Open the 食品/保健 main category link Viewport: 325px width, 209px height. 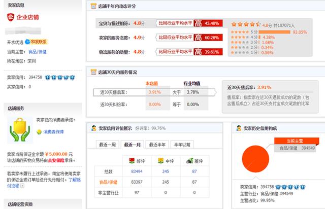(x=37, y=52)
